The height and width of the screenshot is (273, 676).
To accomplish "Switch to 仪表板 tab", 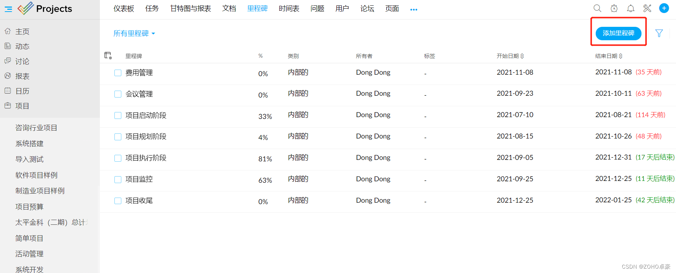I will click(x=124, y=8).
